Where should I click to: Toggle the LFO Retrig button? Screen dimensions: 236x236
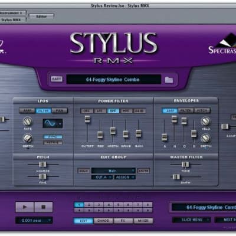(x=53, y=143)
